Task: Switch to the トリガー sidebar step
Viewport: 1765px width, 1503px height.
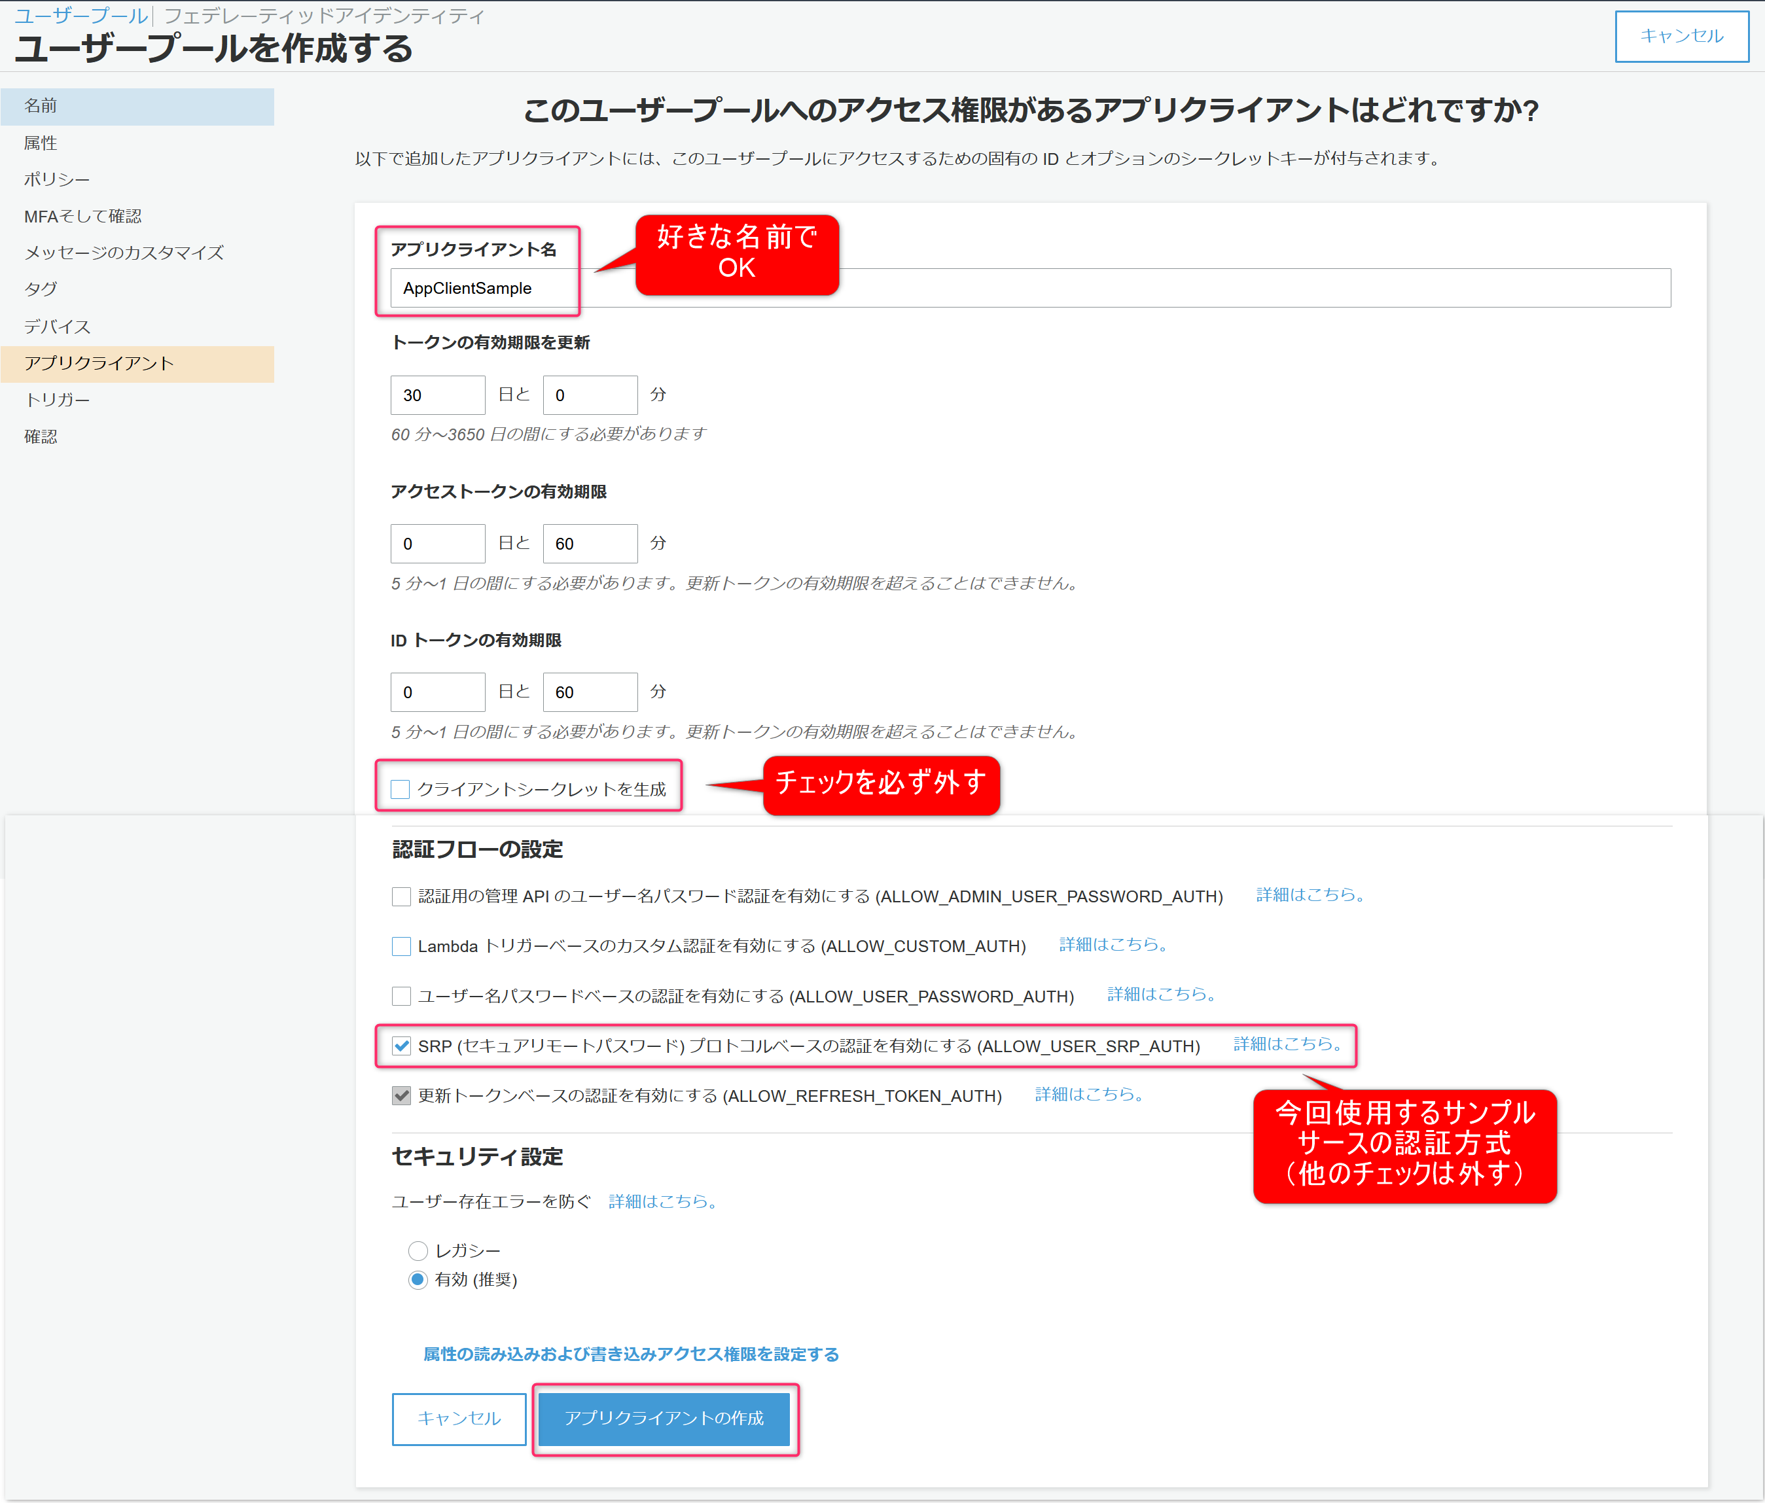Action: click(56, 399)
